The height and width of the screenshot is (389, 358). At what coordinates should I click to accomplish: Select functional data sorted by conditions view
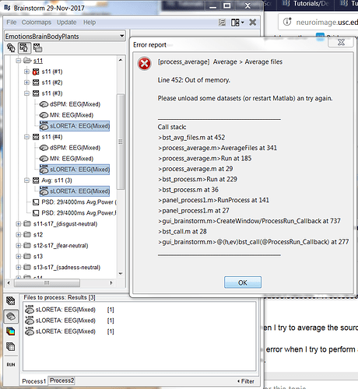pos(37,47)
